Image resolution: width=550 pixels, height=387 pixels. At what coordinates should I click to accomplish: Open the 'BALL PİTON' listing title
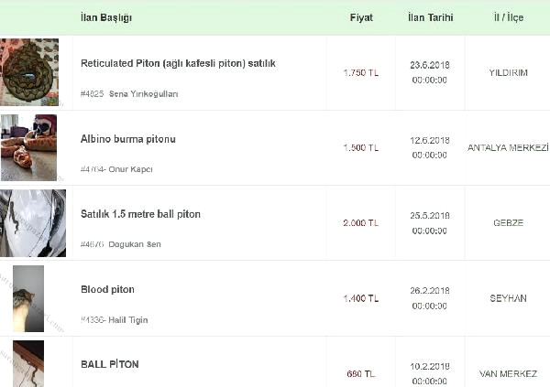point(109,364)
